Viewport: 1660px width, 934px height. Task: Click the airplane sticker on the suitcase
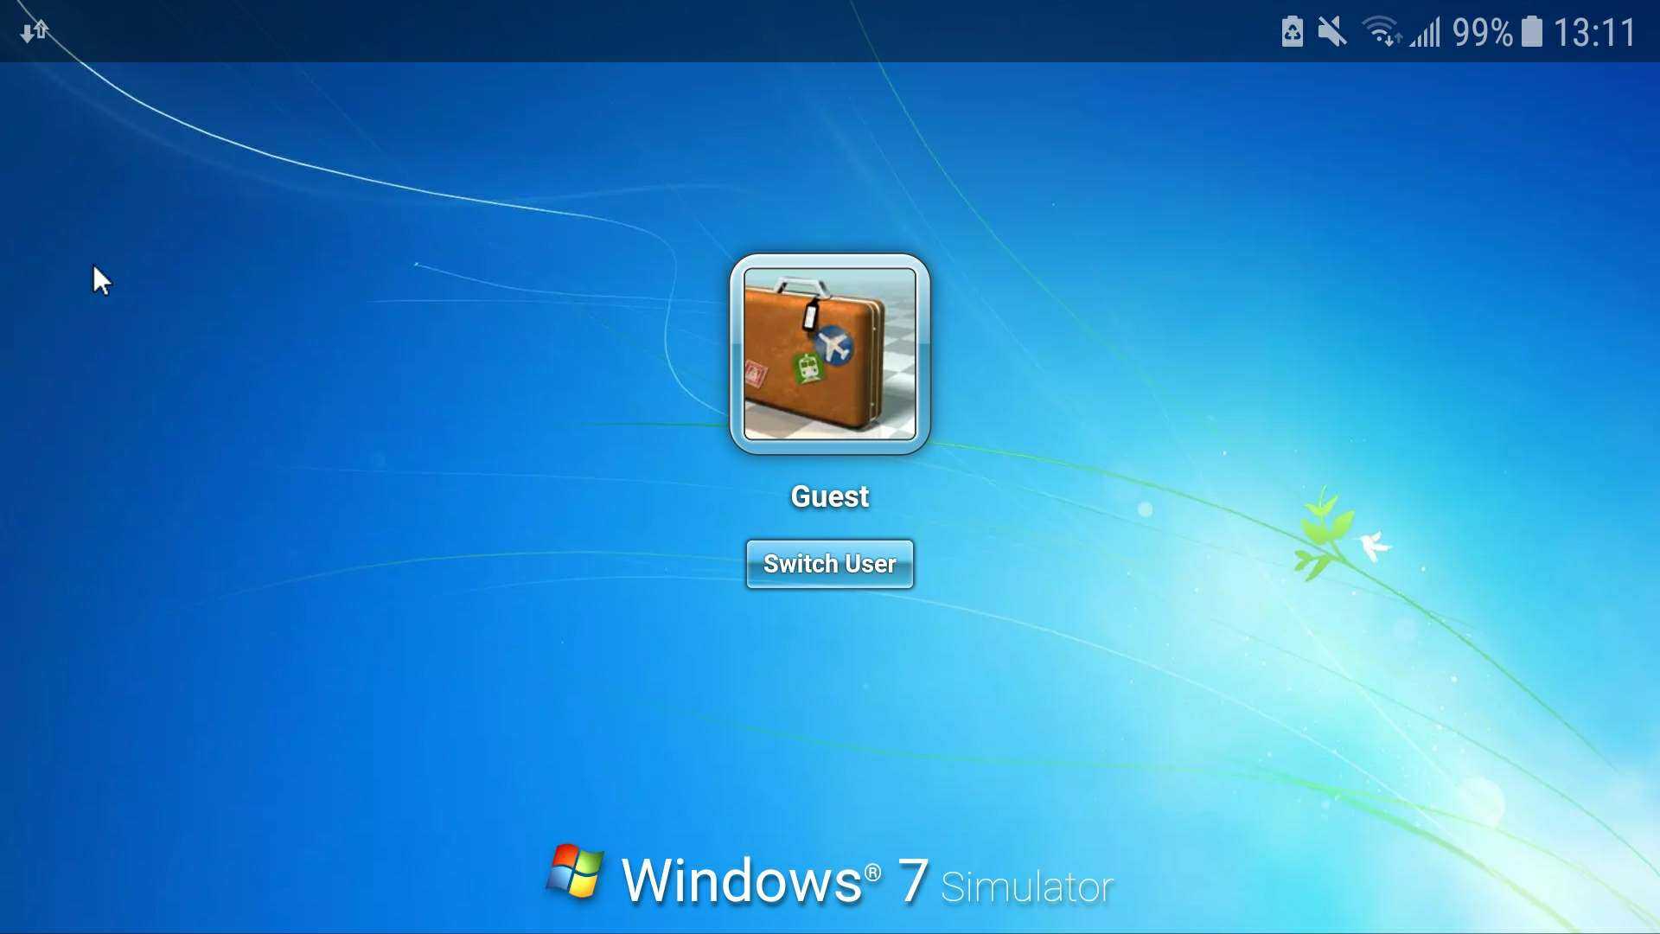coord(833,343)
